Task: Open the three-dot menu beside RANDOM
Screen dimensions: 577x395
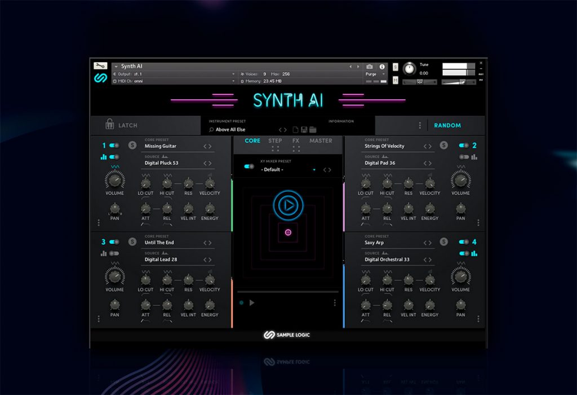Action: pyautogui.click(x=420, y=125)
